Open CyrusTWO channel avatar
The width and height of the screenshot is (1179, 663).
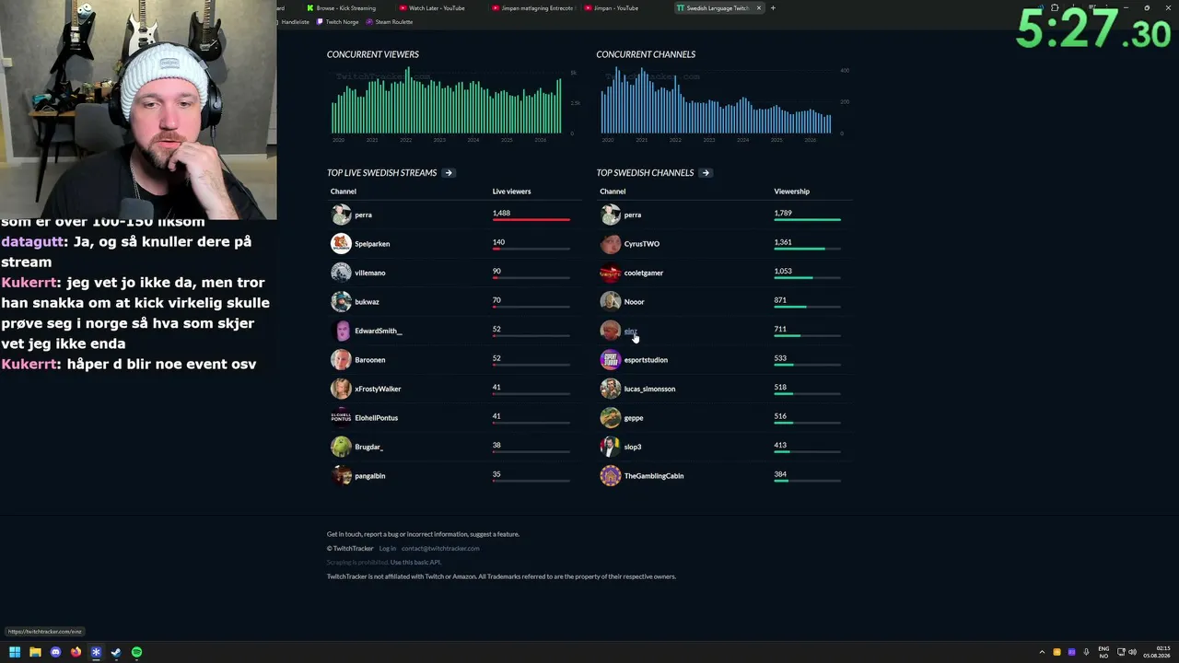click(x=610, y=244)
